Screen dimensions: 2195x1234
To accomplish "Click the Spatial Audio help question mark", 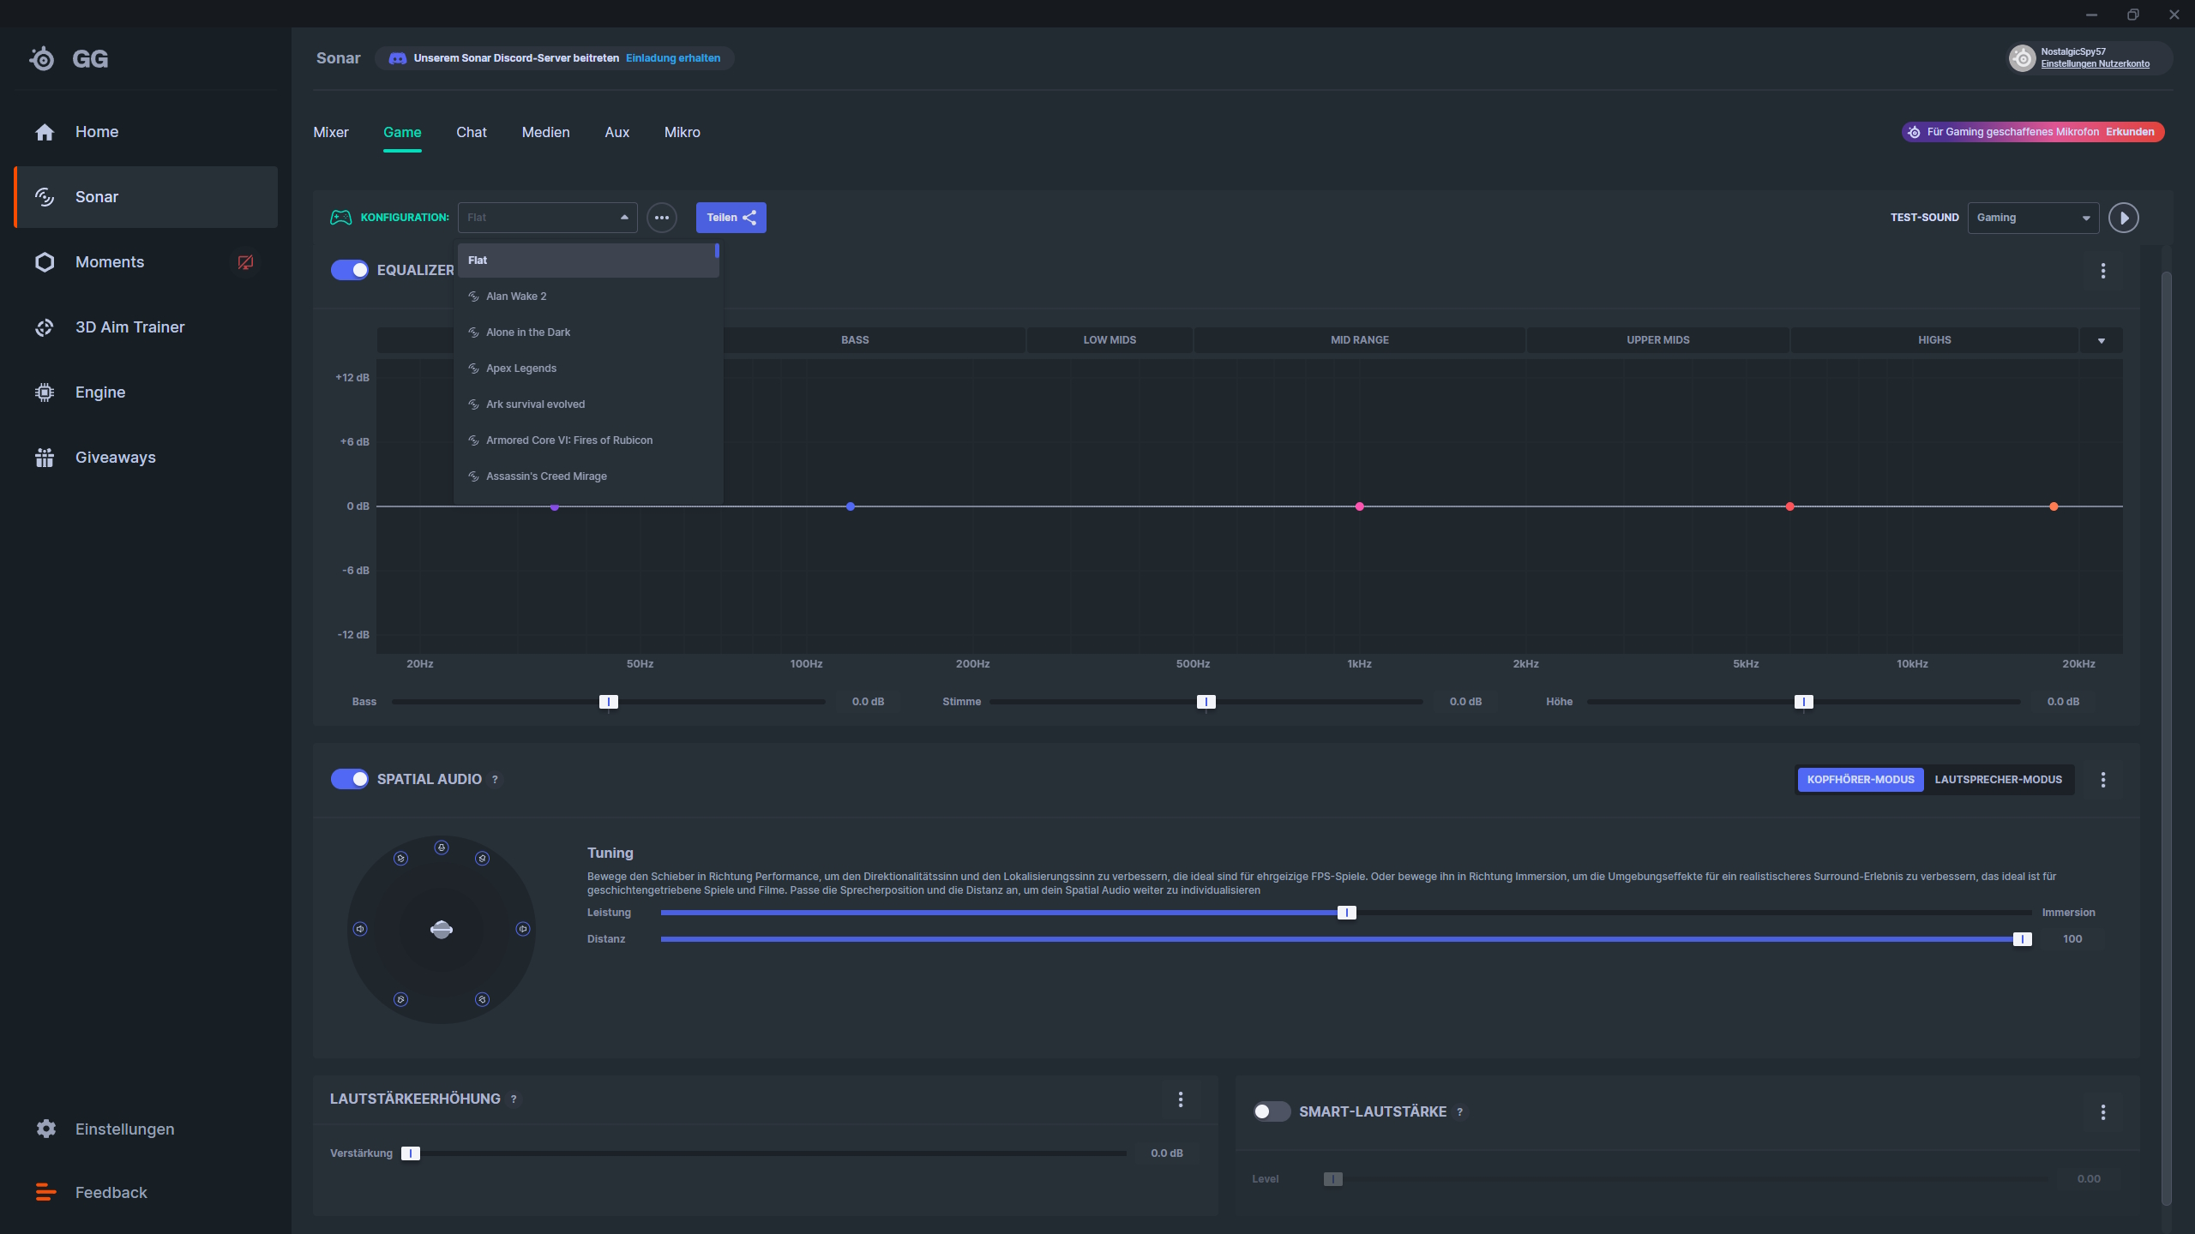I will pos(495,780).
